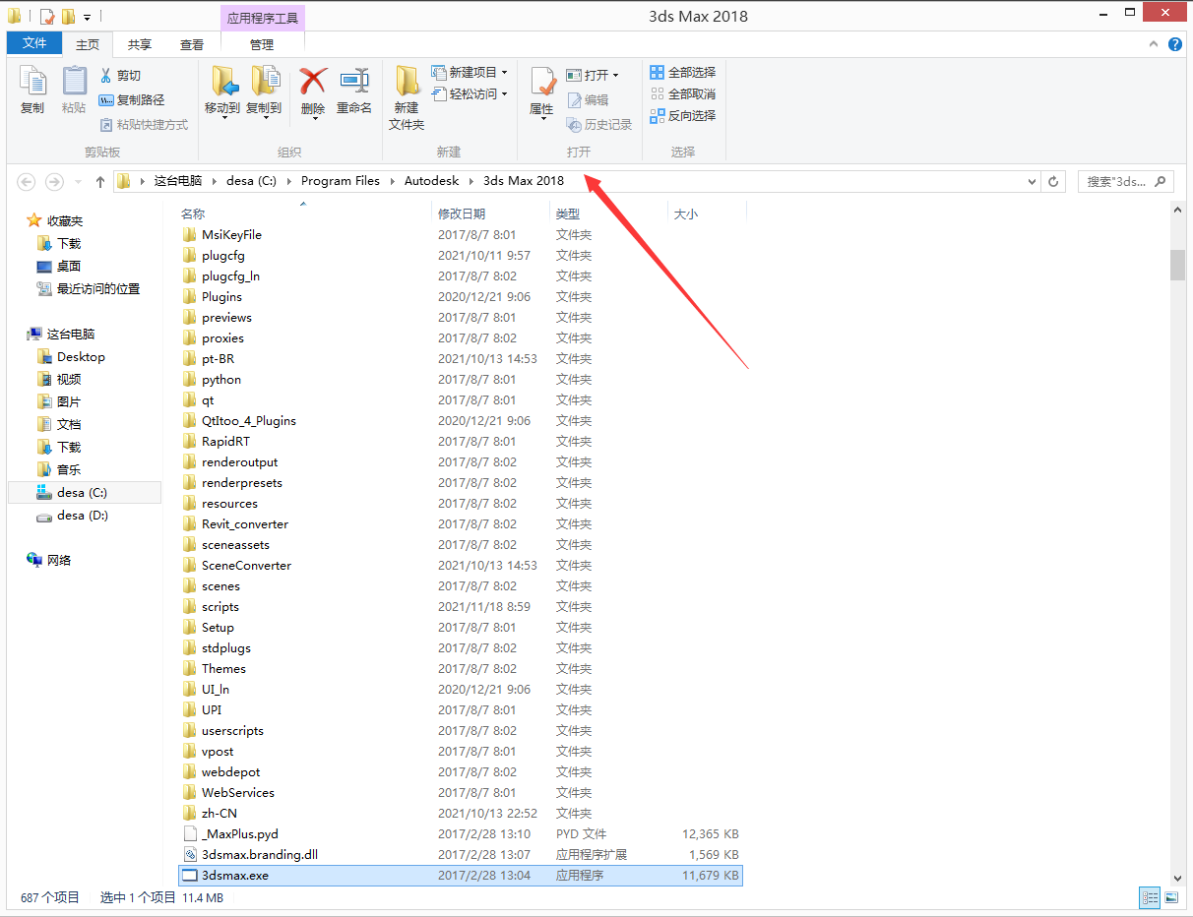Go back with the left arrow button

pos(27,182)
